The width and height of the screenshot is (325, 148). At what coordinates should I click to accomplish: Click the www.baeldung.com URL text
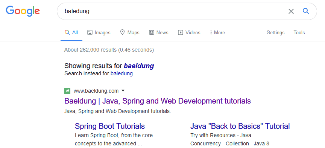[96, 91]
